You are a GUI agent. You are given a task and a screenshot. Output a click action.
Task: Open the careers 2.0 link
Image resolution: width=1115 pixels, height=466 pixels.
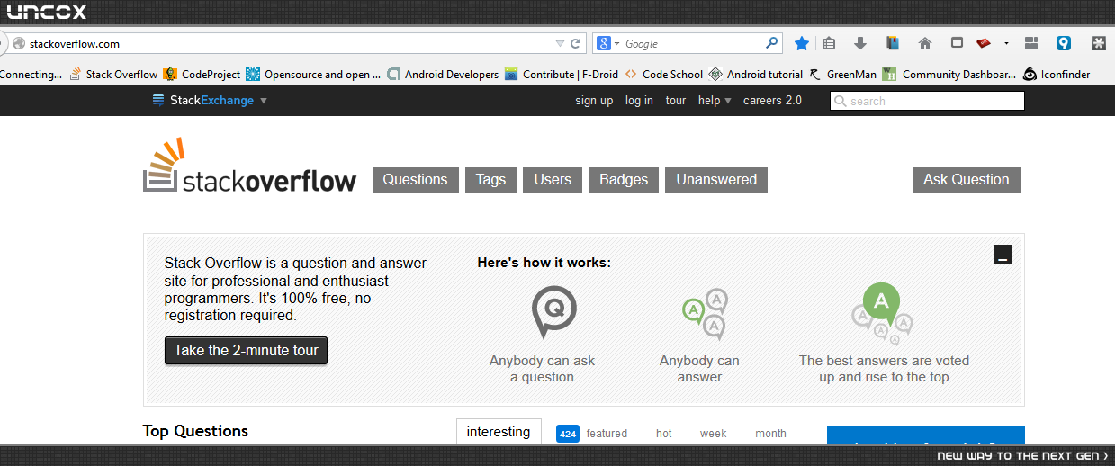(x=772, y=101)
